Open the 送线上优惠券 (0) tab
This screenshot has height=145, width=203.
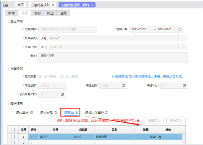(x=97, y=112)
